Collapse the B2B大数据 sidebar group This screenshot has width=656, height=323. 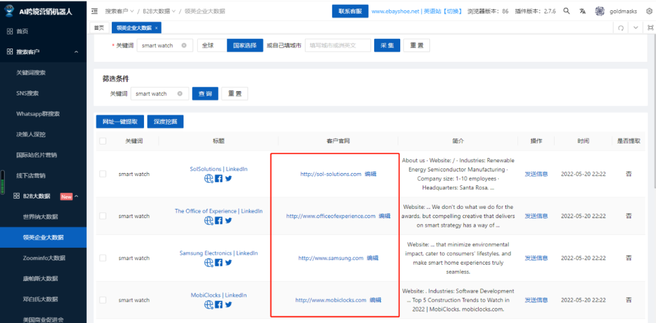[x=76, y=196]
